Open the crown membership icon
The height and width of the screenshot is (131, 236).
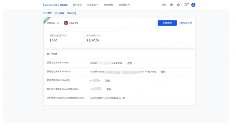point(179,5)
